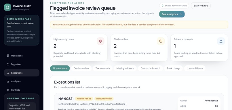Image resolution: width=232 pixels, height=110 pixels.
Task: Open the Operations page
Action: tap(22, 56)
